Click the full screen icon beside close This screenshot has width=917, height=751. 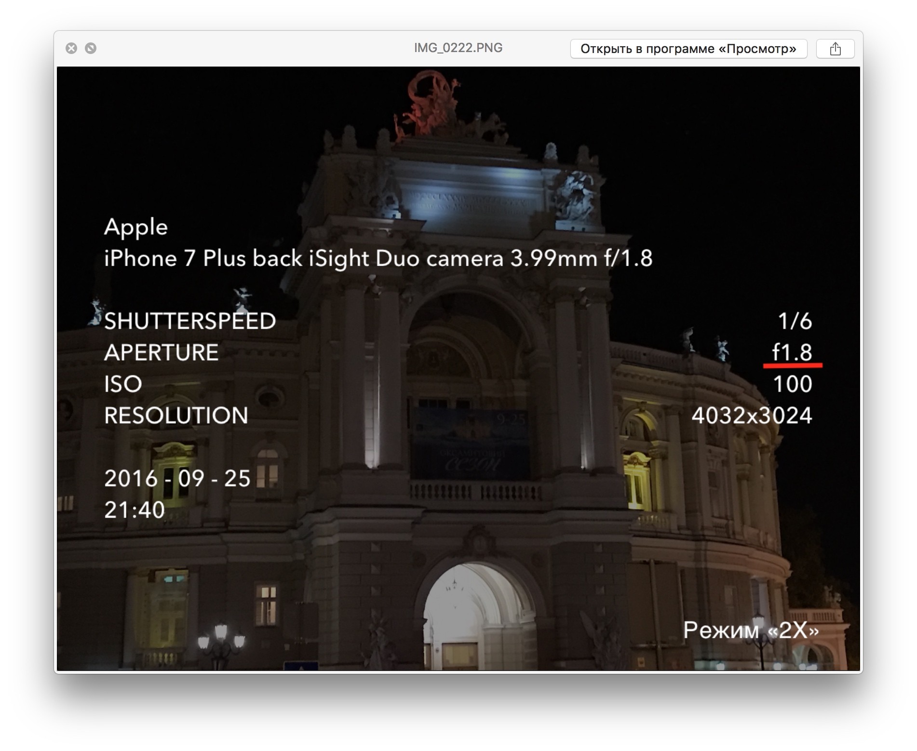pyautogui.click(x=91, y=48)
